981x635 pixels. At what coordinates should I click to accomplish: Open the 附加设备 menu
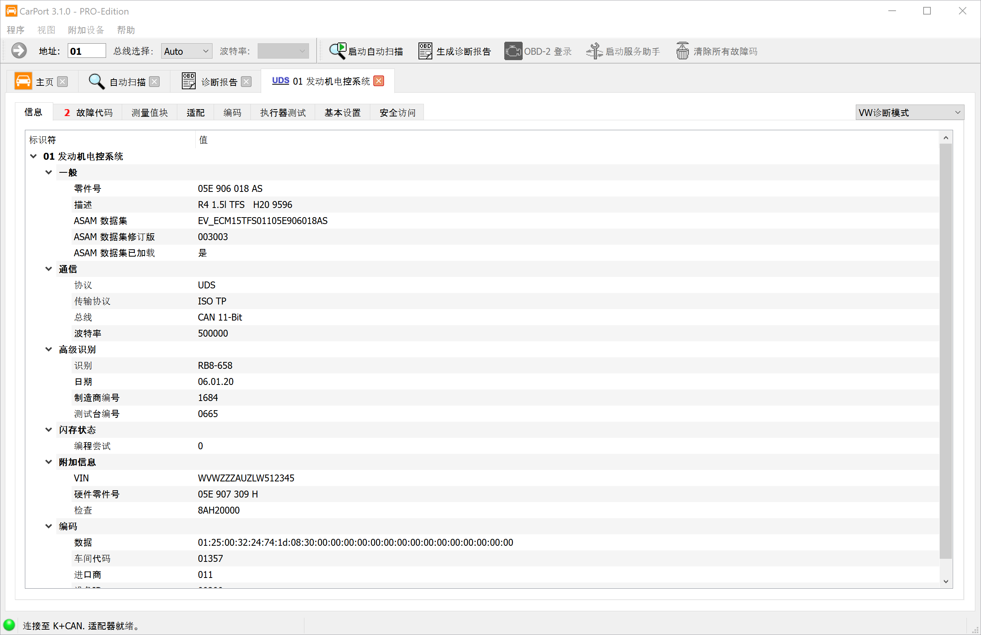86,30
